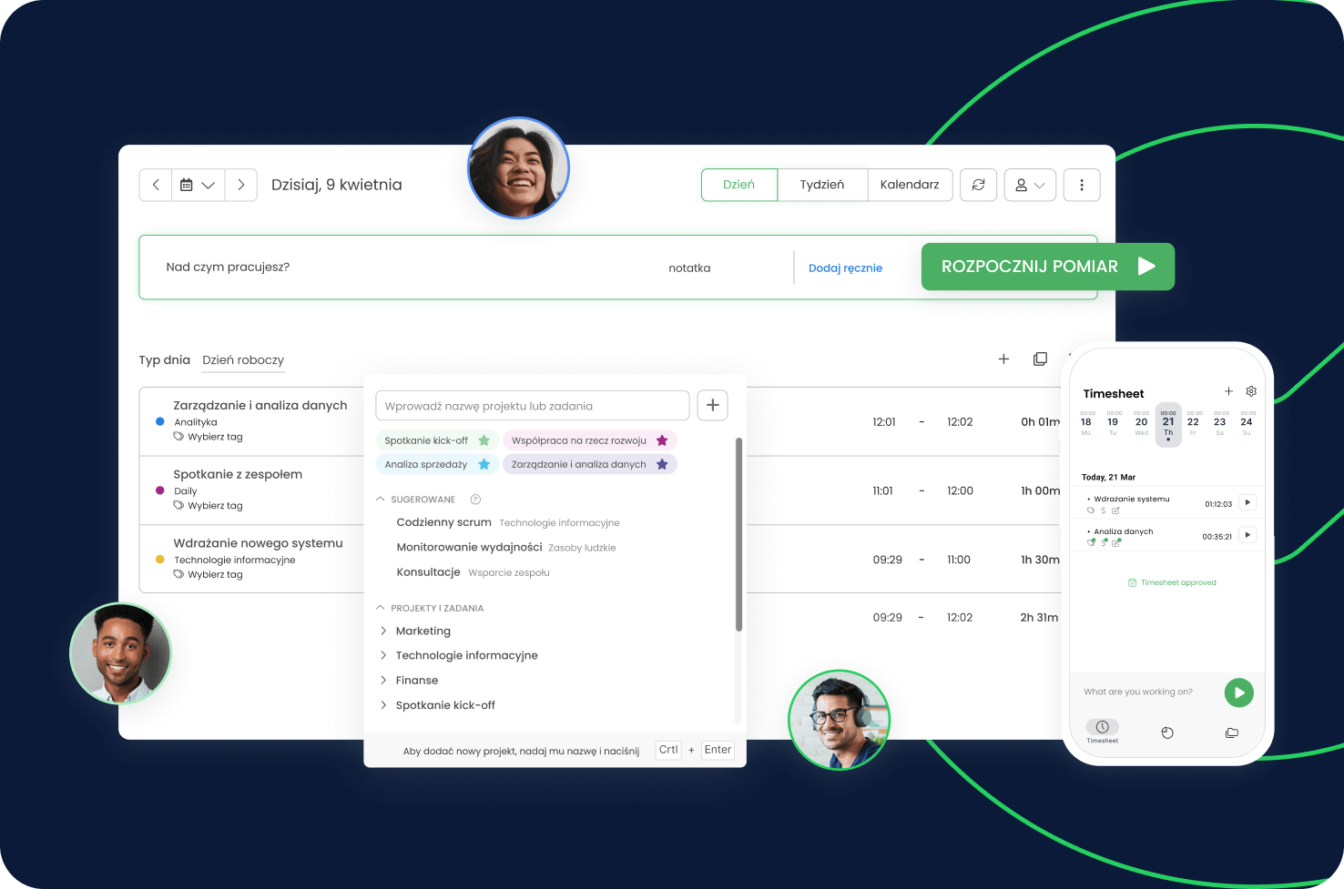Click the Dodaj ręcznie link
The width and height of the screenshot is (1344, 889).
[845, 268]
